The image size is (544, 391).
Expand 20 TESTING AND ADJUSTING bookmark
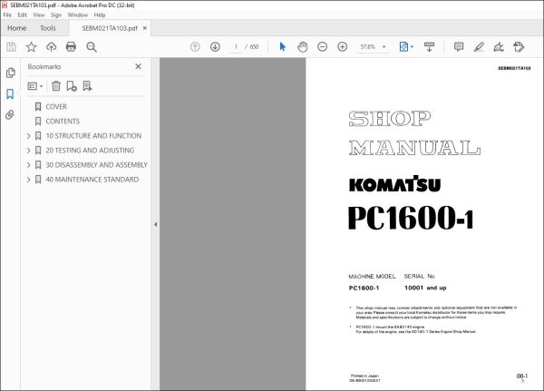29,151
